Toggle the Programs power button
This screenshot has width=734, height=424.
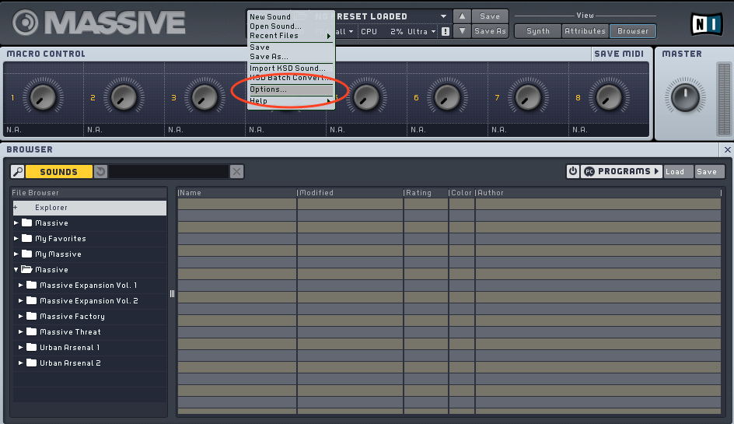point(573,171)
